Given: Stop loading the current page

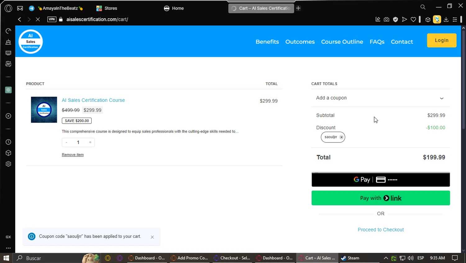Looking at the screenshot, I should pos(38,19).
